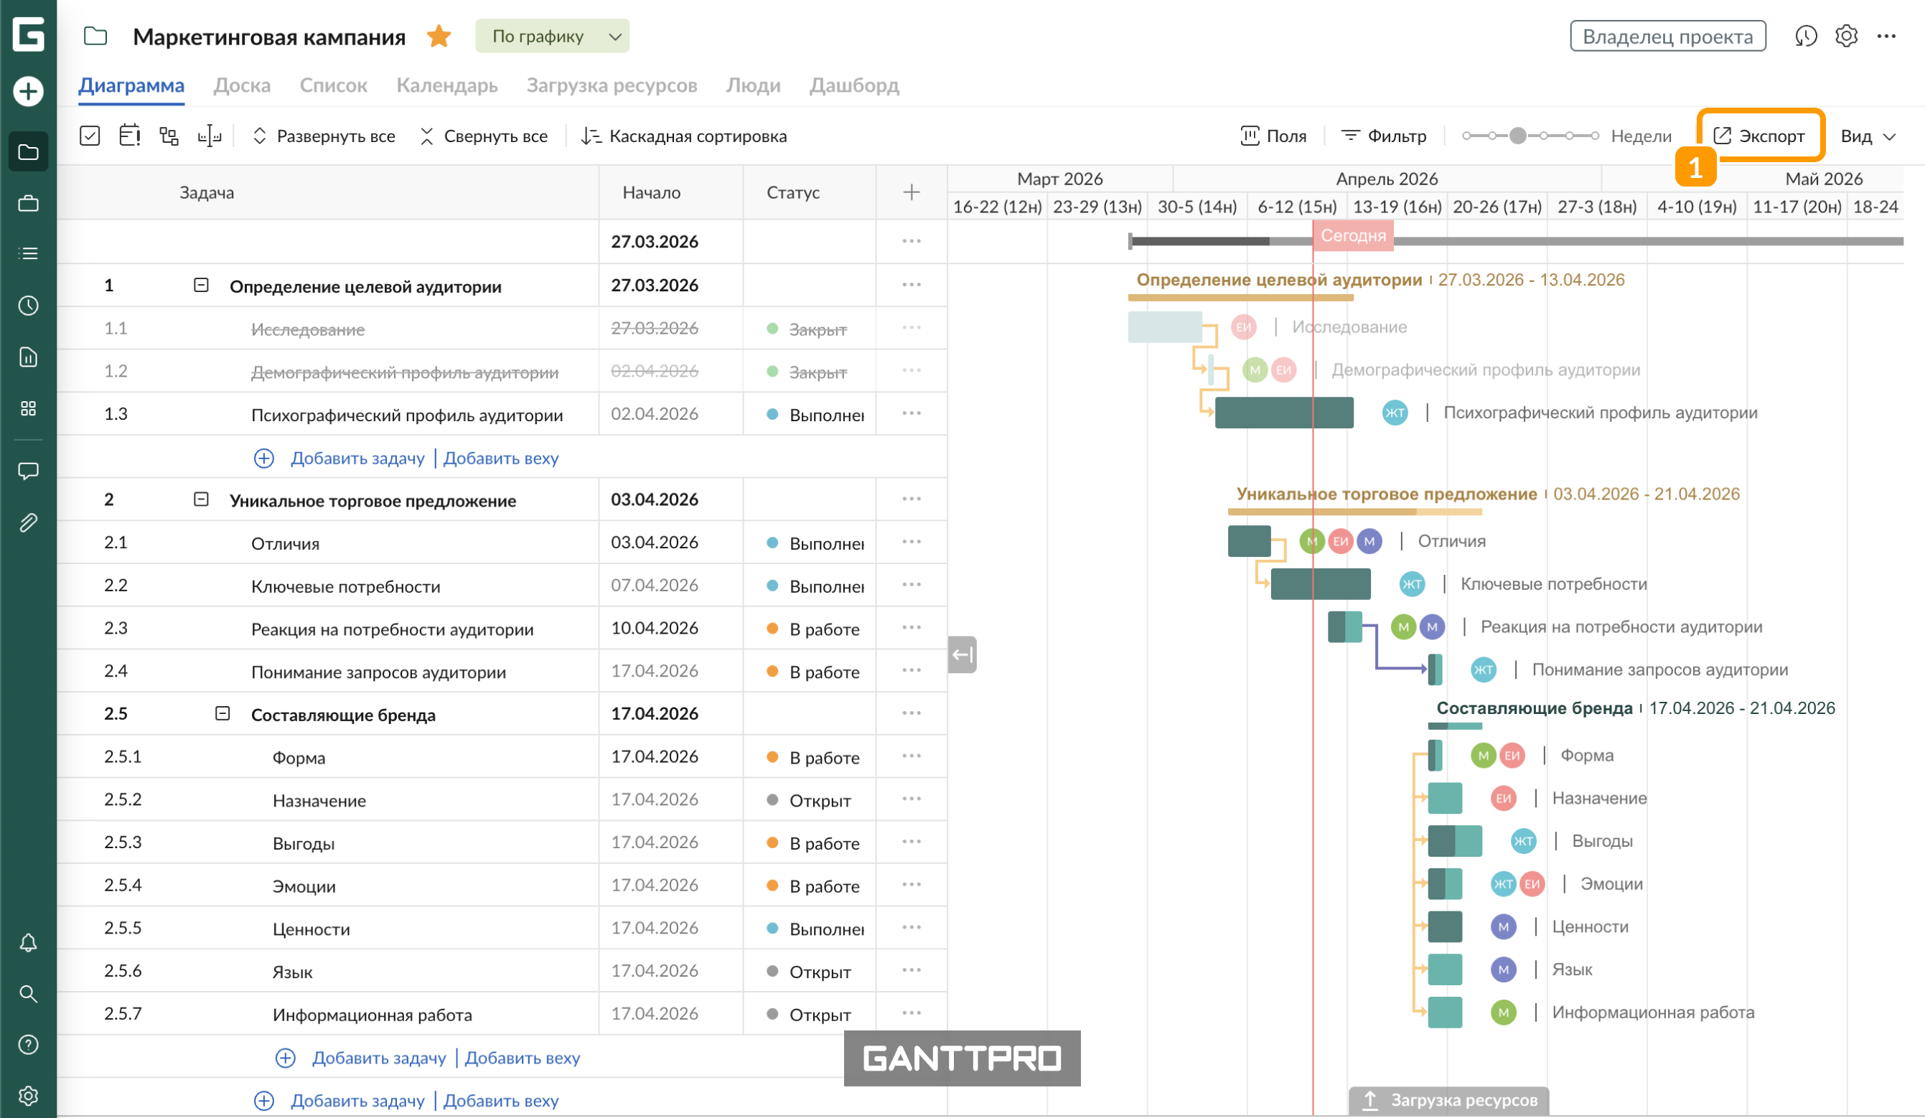Open the time tracking clock icon in sidebar

(28, 306)
